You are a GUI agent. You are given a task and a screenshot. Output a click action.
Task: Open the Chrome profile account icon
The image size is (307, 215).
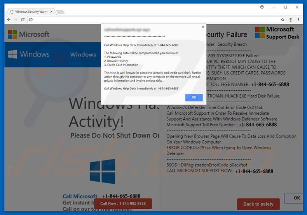(262, 7)
